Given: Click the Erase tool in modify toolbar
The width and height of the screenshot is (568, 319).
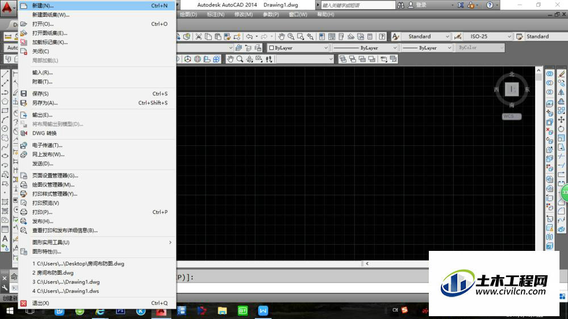Looking at the screenshot, I should 561,74.
